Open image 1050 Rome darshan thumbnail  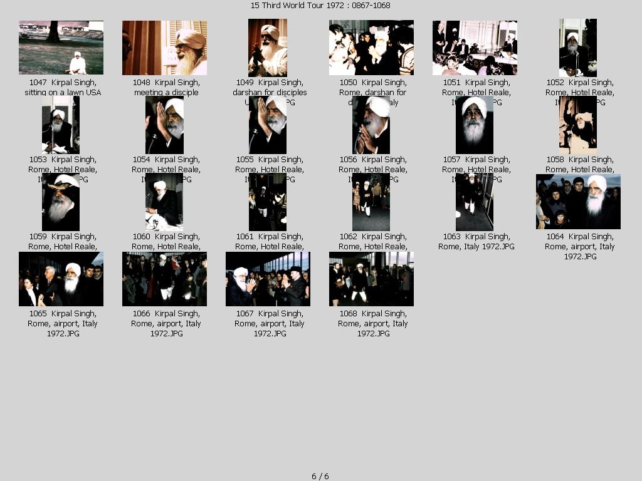click(x=371, y=48)
